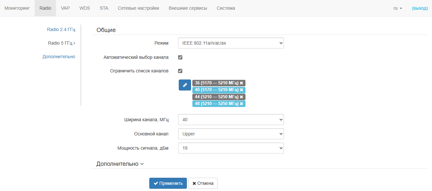432x191 pixels.
Task: Click the (выход) logout link
Action: point(420,8)
